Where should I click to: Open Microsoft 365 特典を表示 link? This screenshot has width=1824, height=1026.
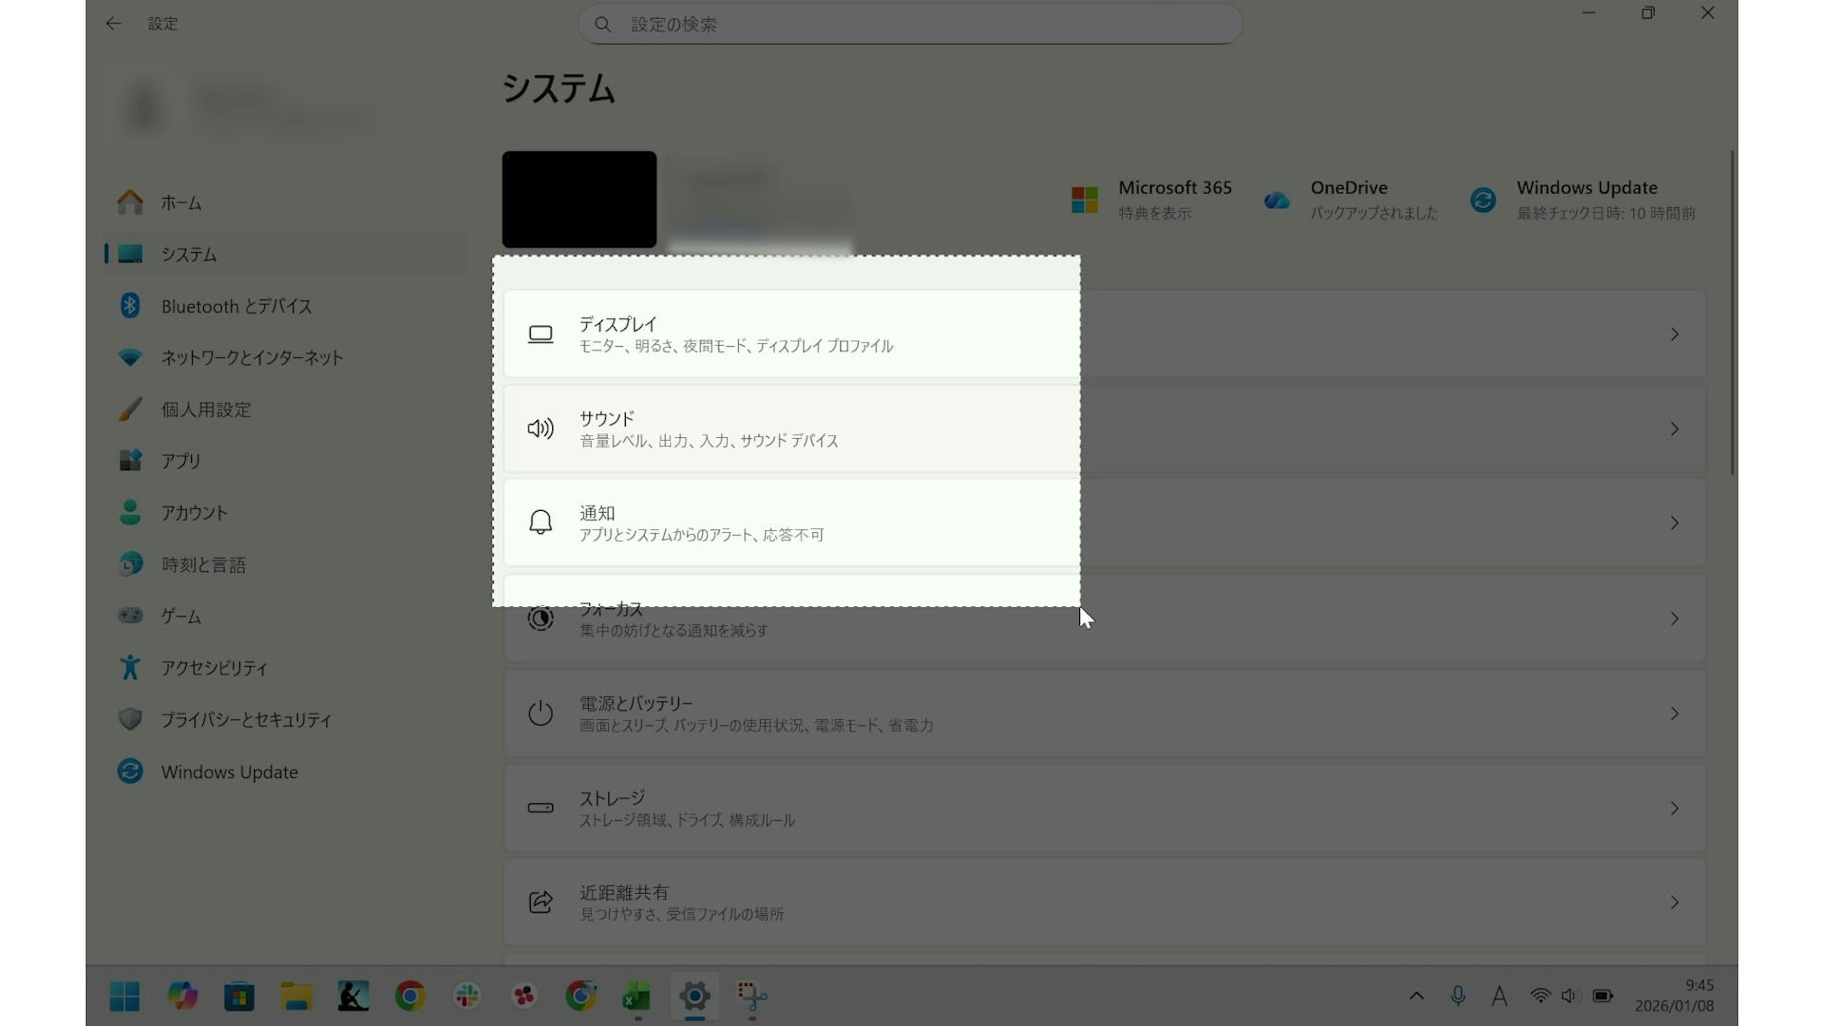click(x=1154, y=213)
